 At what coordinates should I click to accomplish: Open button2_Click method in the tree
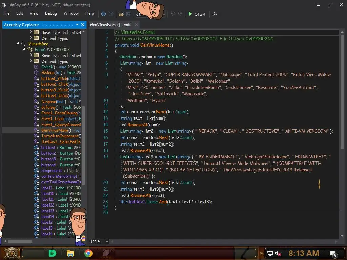[61, 84]
